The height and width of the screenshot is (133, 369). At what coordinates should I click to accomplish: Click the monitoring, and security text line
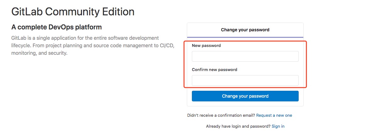point(39,53)
